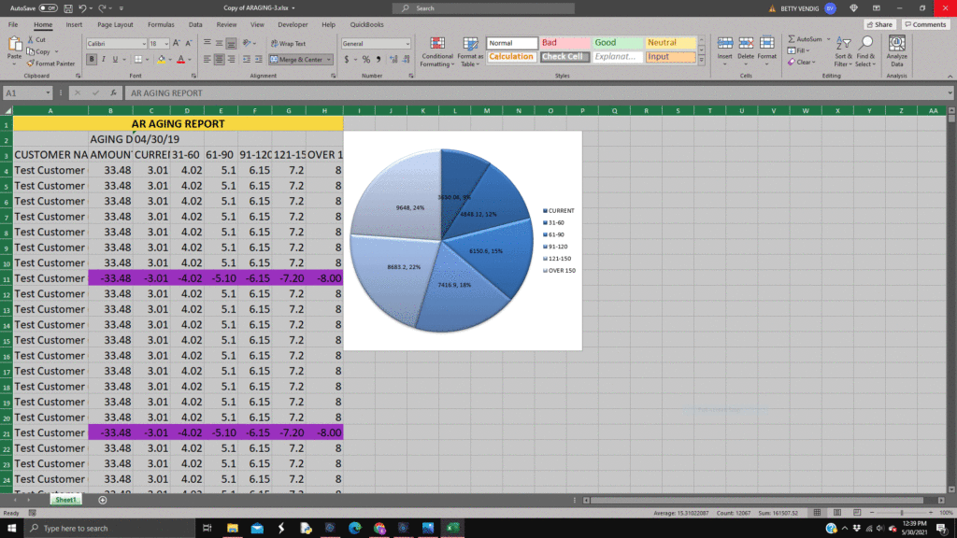Open Format as Table gallery
The height and width of the screenshot is (538, 957).
tap(470, 52)
